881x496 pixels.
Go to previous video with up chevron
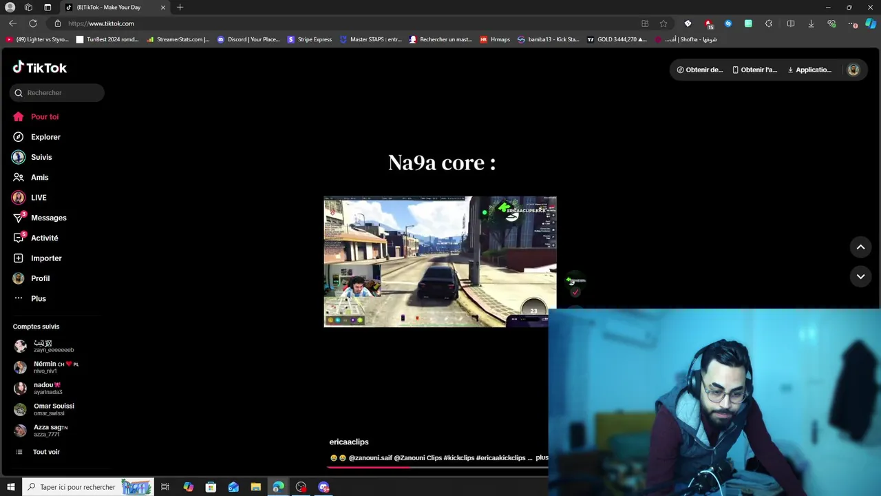pyautogui.click(x=860, y=247)
